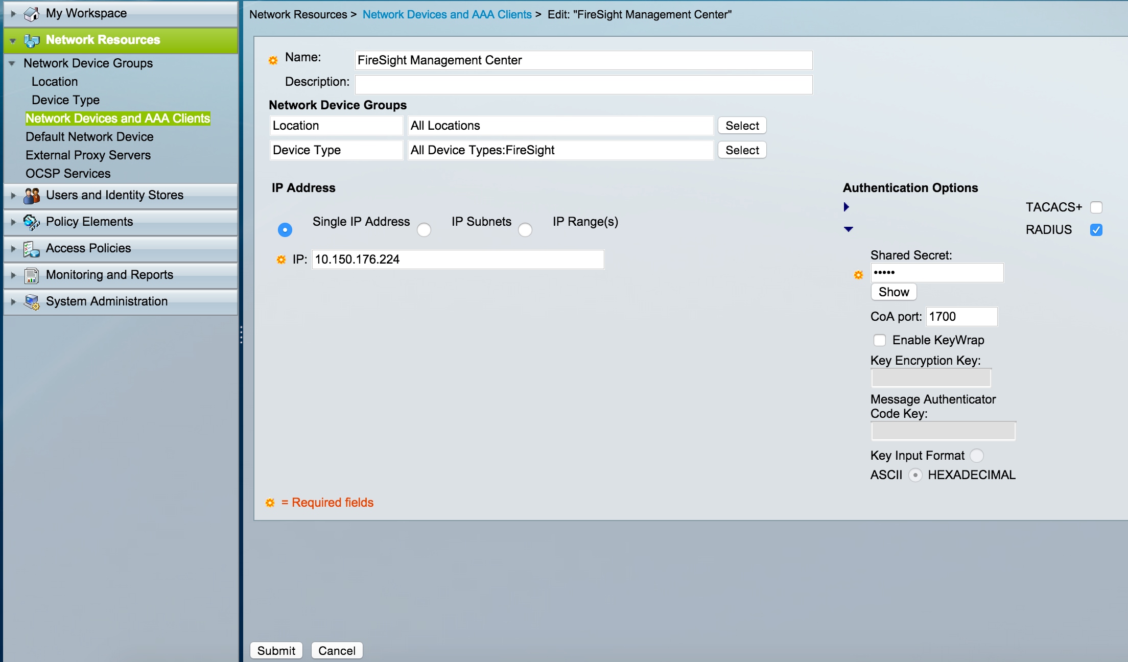1128x662 pixels.
Task: Click the System Administration icon
Action: pyautogui.click(x=32, y=302)
